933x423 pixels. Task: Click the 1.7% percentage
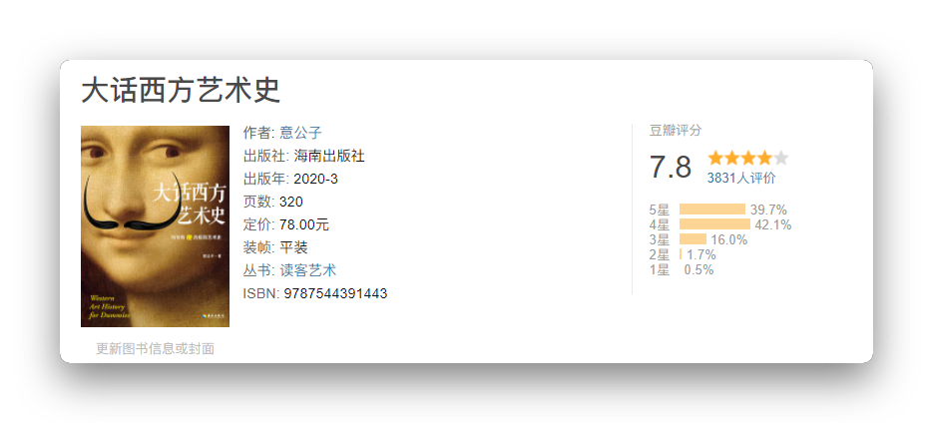coord(700,254)
